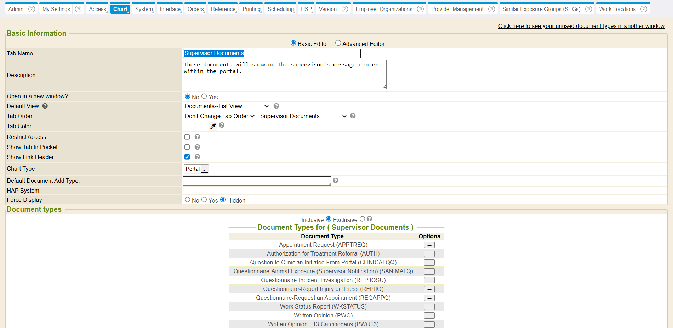
Task: Enable the Restrict Access checkbox
Action: [x=187, y=137]
